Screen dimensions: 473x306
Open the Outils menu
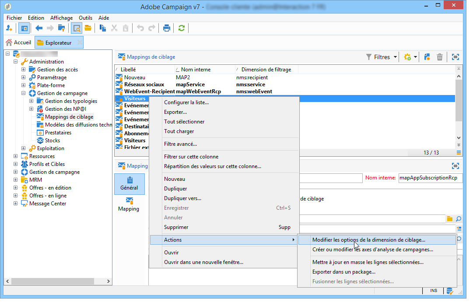click(x=85, y=18)
